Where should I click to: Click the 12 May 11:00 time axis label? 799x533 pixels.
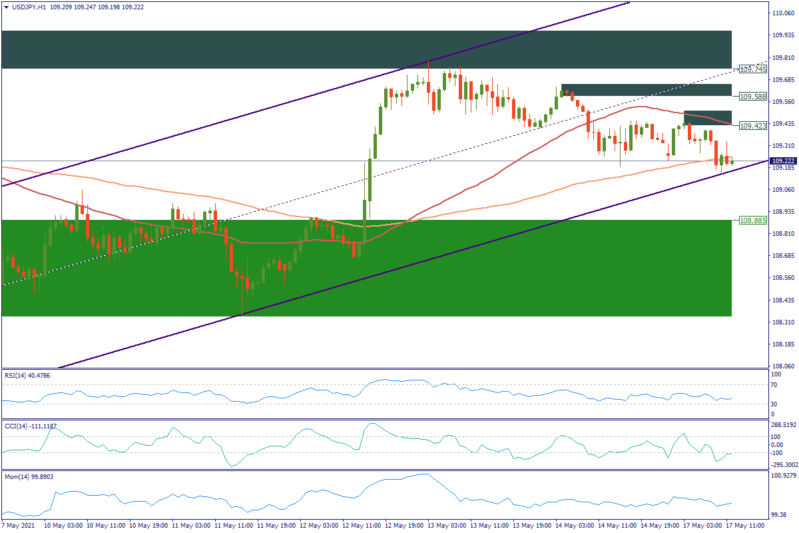363,525
